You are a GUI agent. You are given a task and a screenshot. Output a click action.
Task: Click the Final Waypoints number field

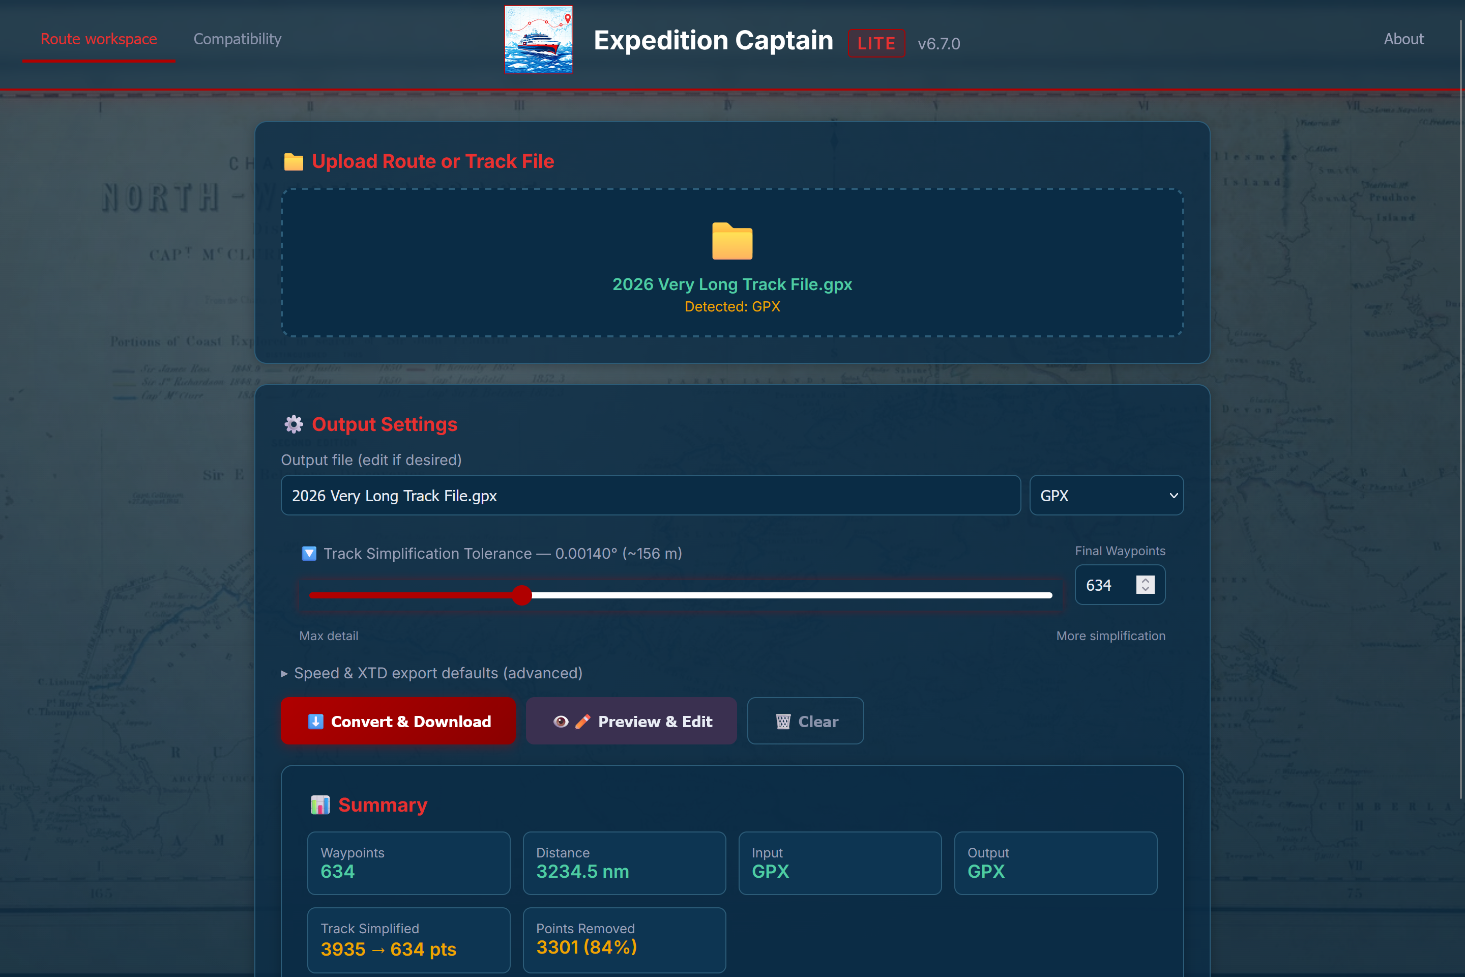pyautogui.click(x=1119, y=585)
